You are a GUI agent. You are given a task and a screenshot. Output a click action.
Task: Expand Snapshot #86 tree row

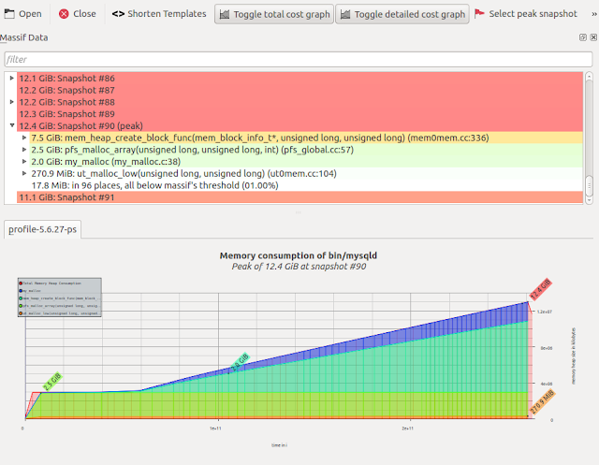[12, 78]
